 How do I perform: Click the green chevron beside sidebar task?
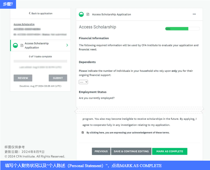pos(67,45)
